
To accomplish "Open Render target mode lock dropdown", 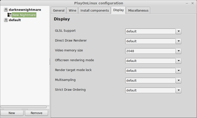I will [178, 71].
